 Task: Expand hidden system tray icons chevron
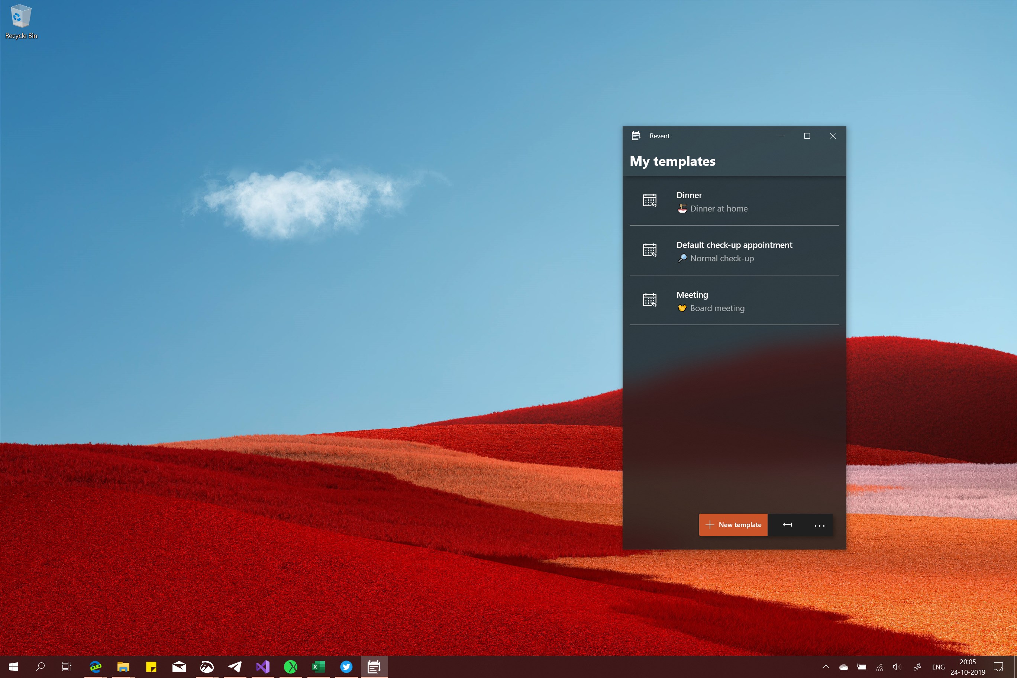[x=826, y=667]
